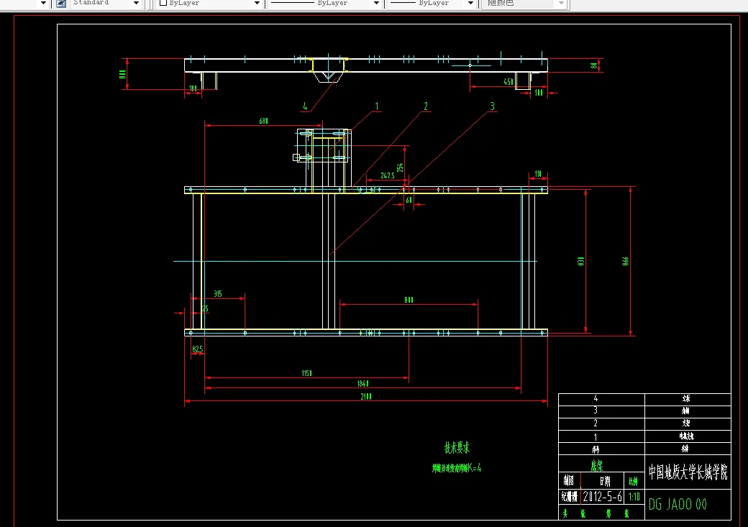Select the 825 dimension text
Viewport: 748px width, 527px height.
click(198, 349)
